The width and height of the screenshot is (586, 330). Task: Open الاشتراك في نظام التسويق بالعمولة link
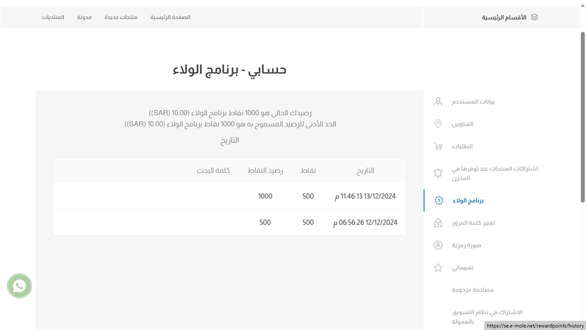pos(486,317)
